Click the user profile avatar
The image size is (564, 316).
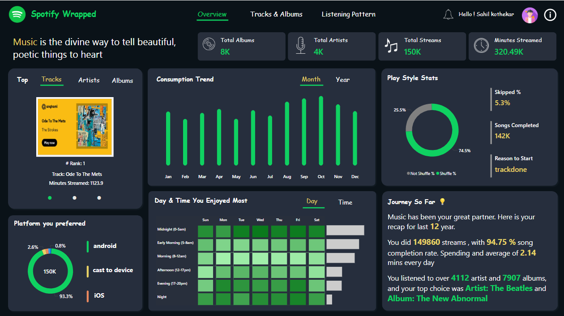530,15
